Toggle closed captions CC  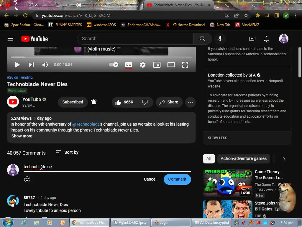(129, 65)
